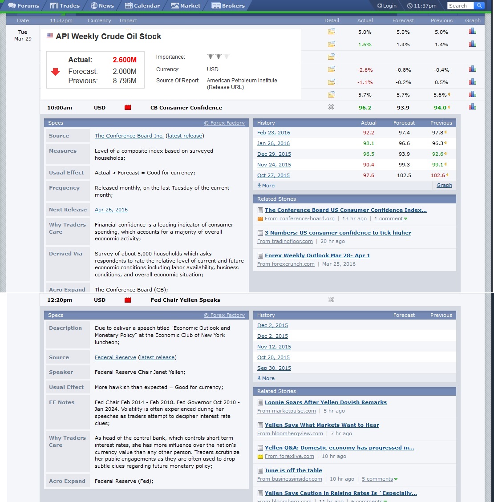Click Yellen Speaks red impact icon

coord(128,300)
